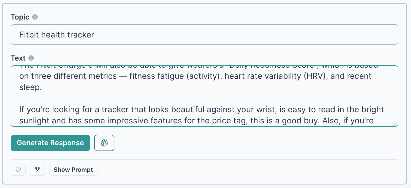The height and width of the screenshot is (188, 411).
Task: Grab the textarea resize handle corner
Action: pos(396,124)
